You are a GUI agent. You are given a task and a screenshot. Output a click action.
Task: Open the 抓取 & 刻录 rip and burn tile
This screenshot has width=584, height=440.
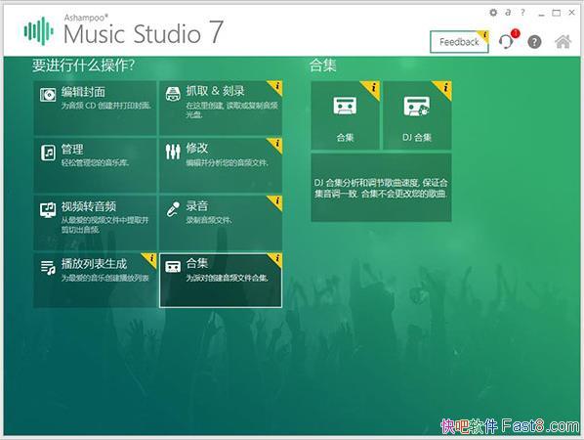pos(221,108)
